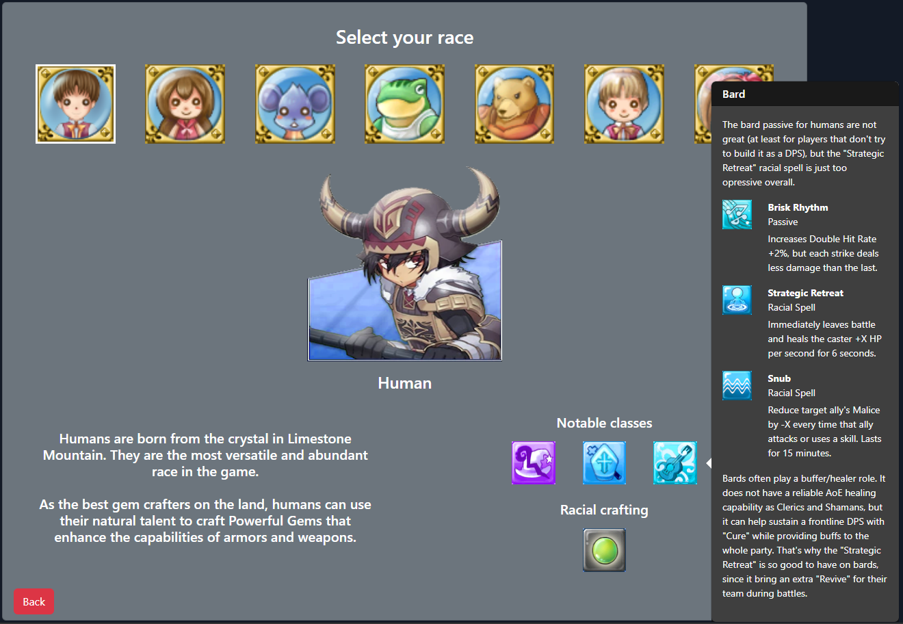Pick the blue mouse race portrait
This screenshot has height=624, width=903.
[x=295, y=104]
